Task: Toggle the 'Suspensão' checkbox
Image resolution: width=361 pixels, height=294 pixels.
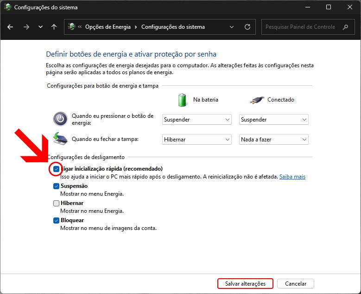Action: 56,186
